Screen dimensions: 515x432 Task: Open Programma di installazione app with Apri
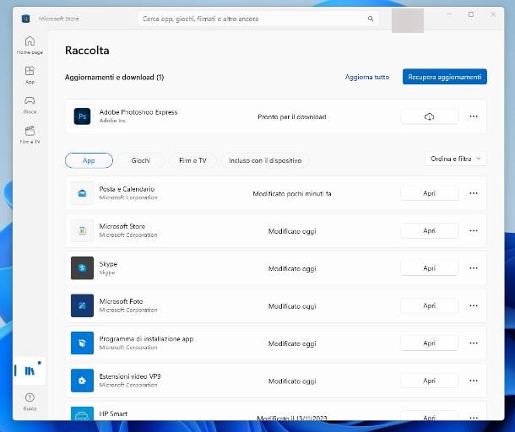429,343
